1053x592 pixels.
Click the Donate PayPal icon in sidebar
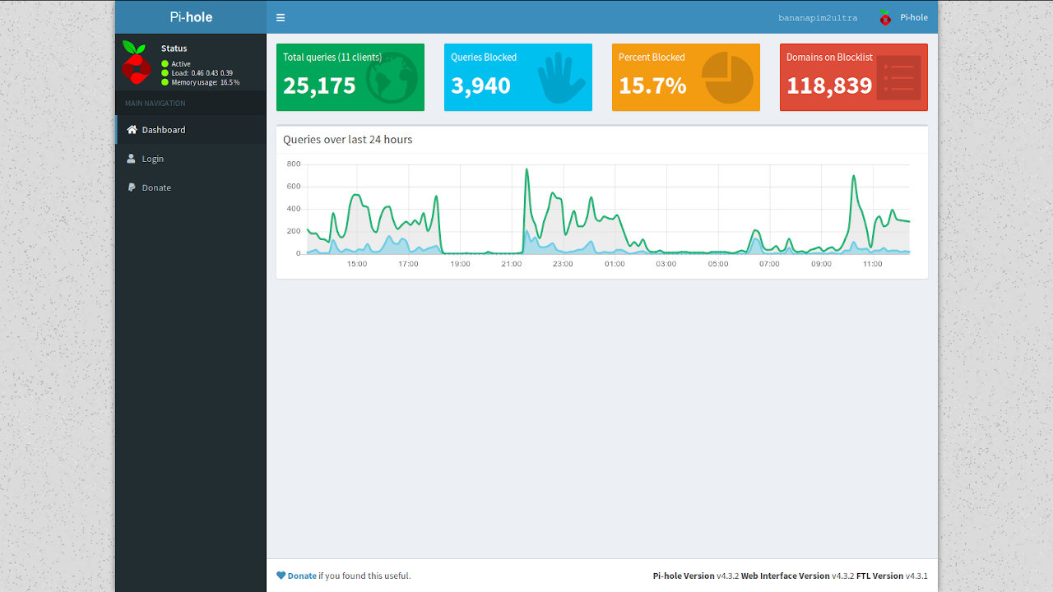[131, 187]
